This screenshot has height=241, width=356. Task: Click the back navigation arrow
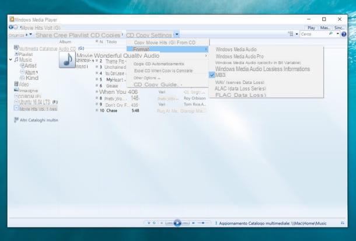pyautogui.click(x=11, y=27)
